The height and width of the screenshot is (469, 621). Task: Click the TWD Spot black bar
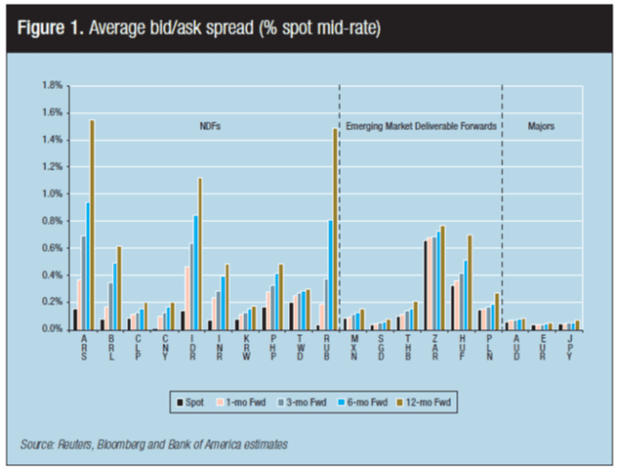(x=292, y=317)
